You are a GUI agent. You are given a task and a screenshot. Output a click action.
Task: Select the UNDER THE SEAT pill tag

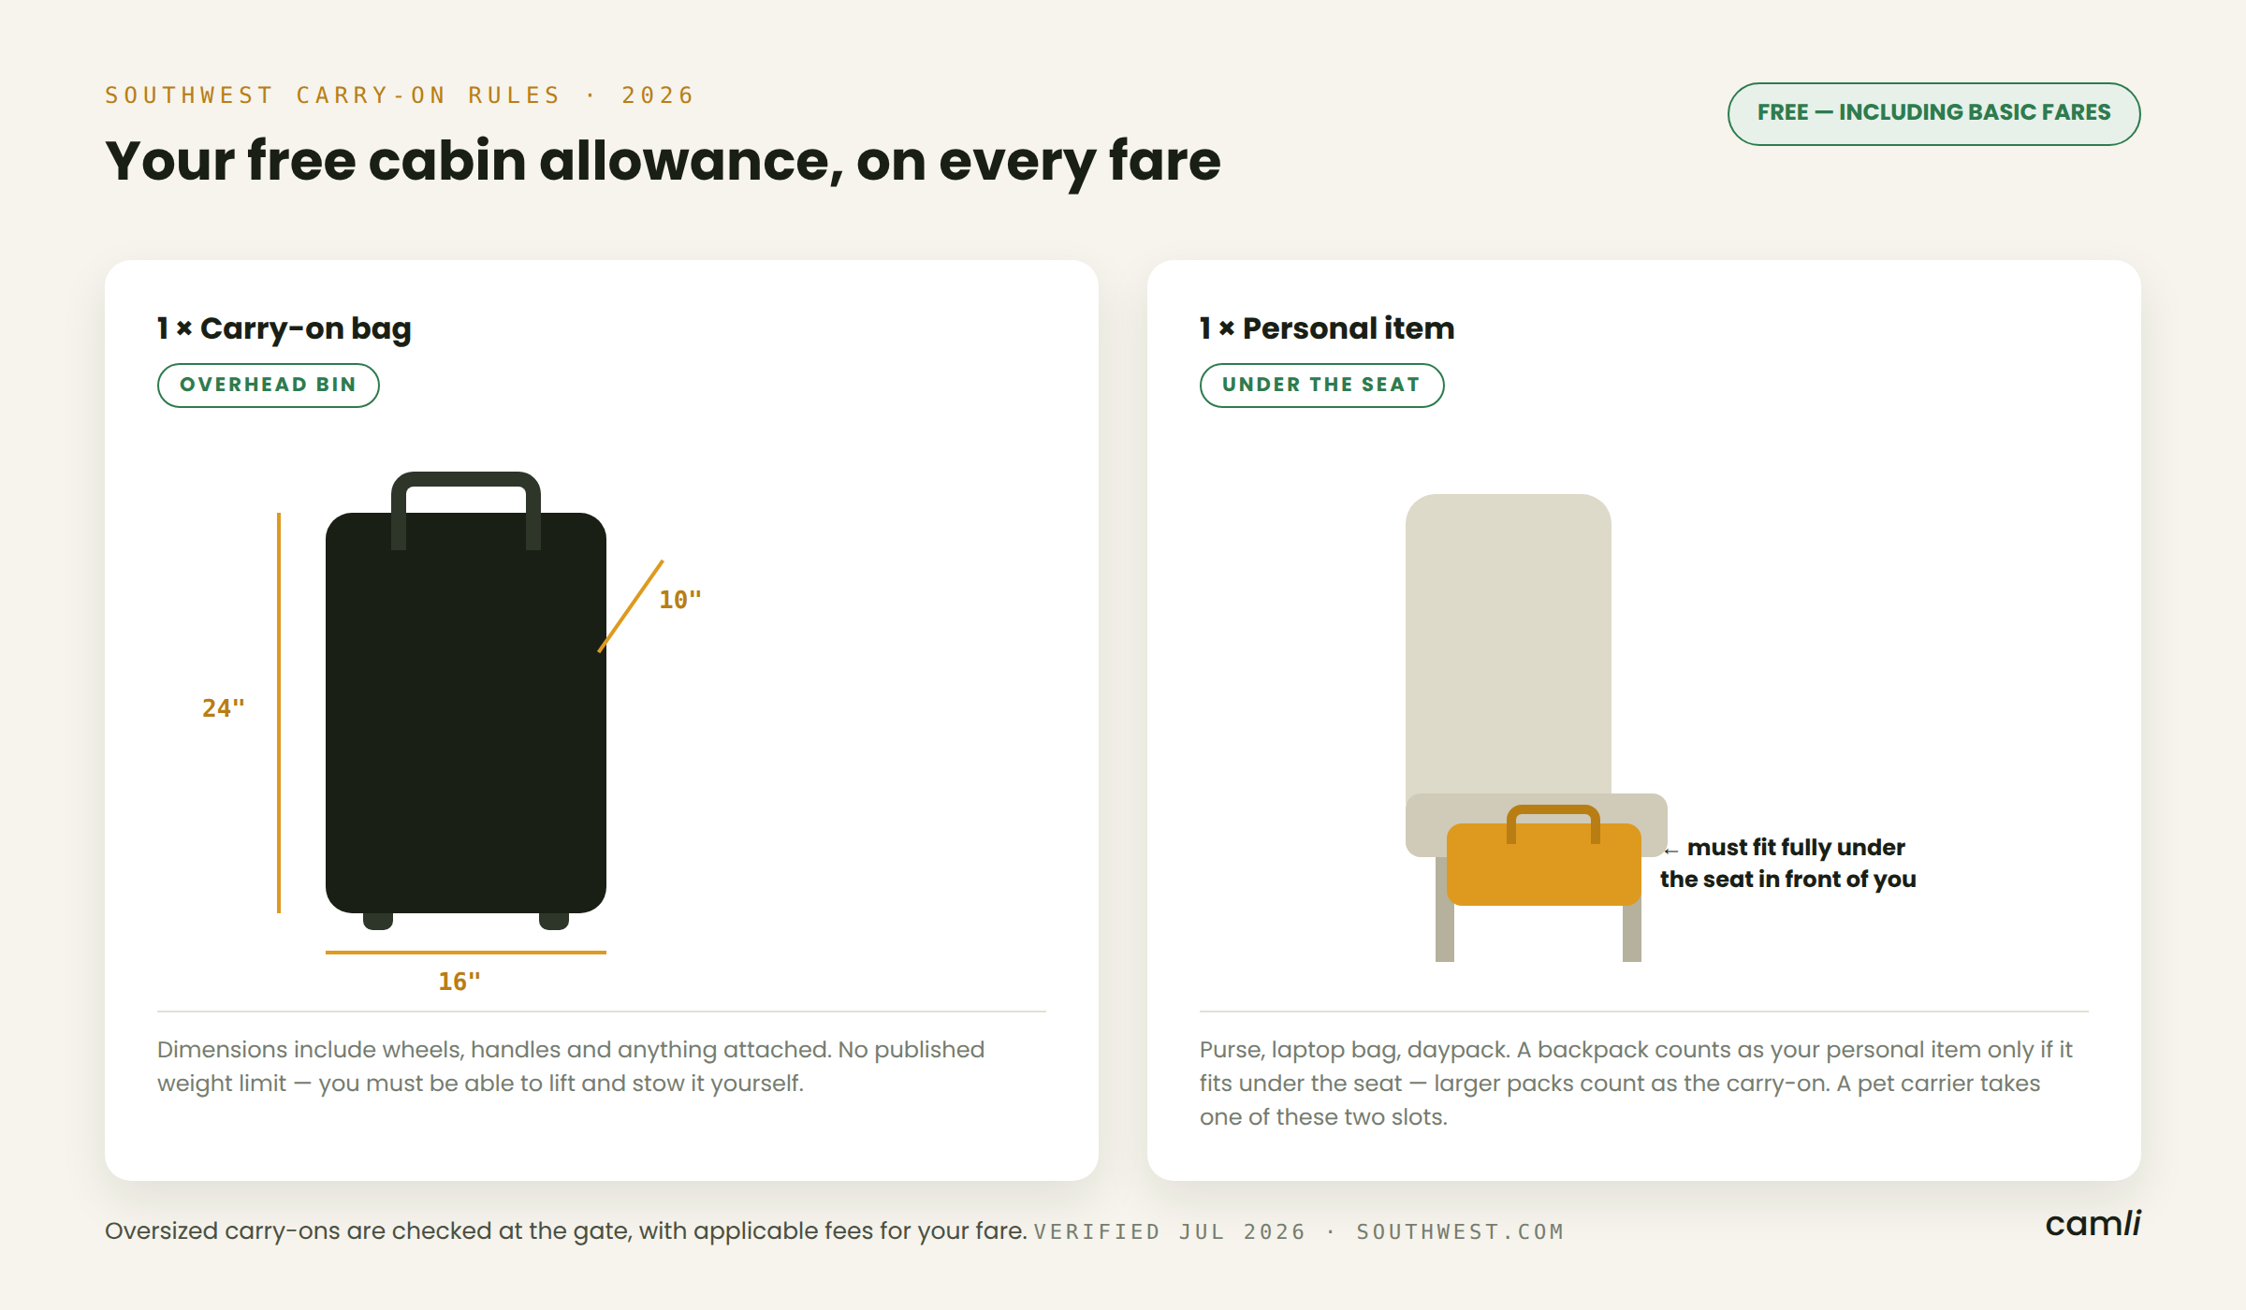(1321, 386)
